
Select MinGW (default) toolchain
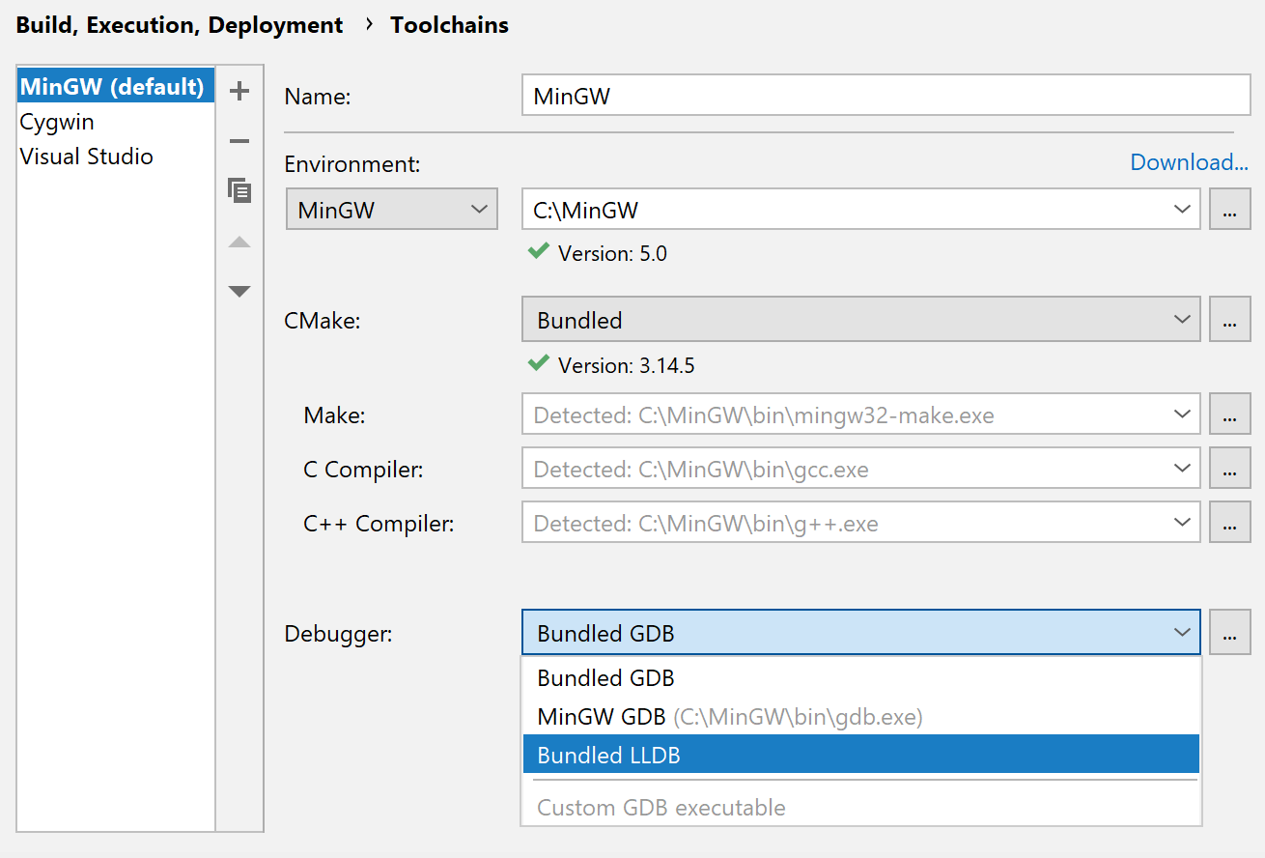116,86
